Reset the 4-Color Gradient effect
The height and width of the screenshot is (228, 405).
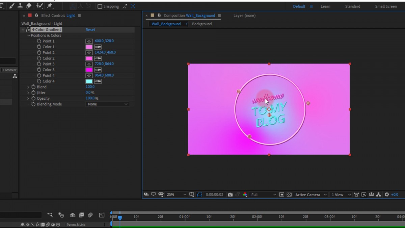pyautogui.click(x=90, y=30)
